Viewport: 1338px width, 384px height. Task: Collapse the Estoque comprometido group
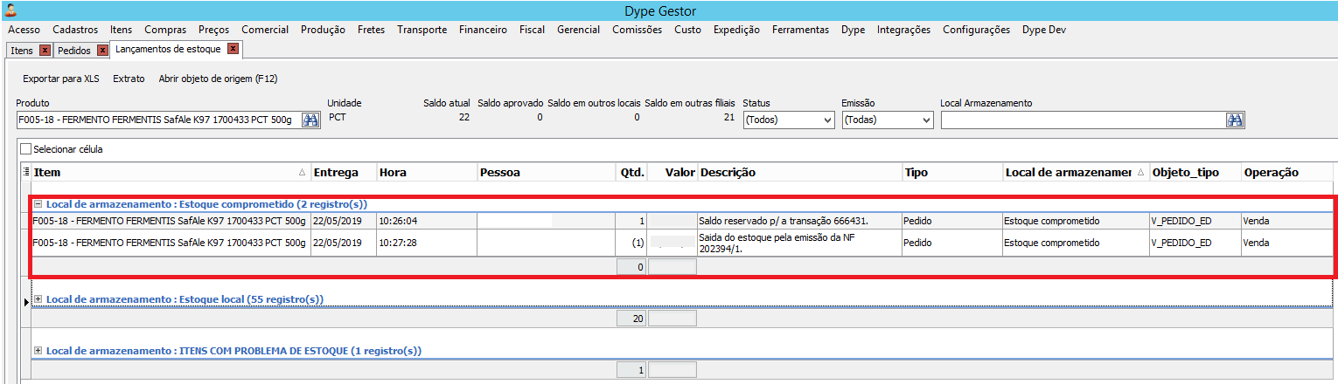click(38, 204)
